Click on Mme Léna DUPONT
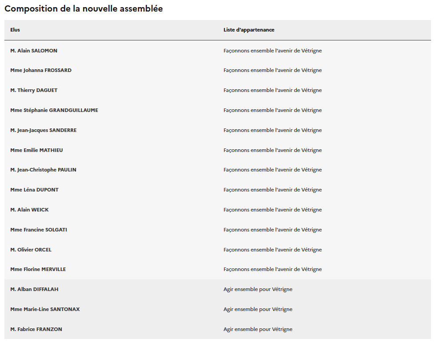435x343 pixels. 34,190
